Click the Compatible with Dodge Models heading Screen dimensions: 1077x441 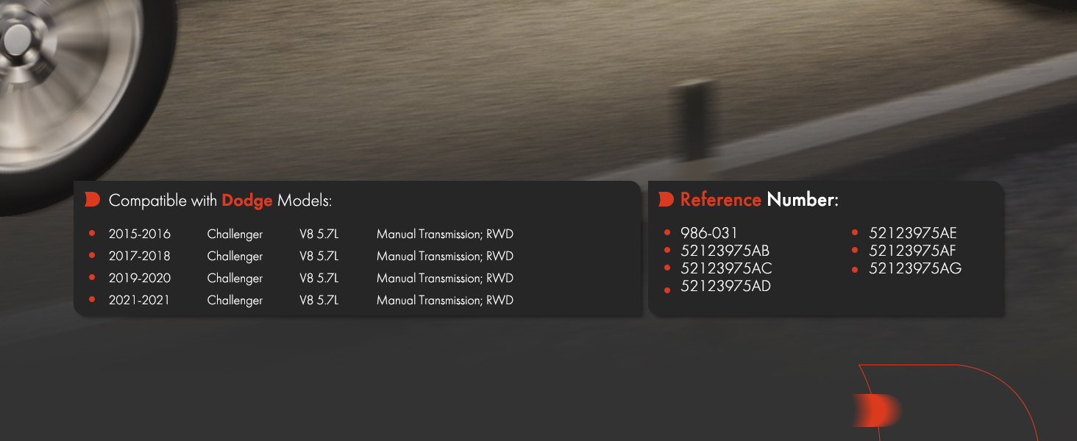(x=220, y=201)
